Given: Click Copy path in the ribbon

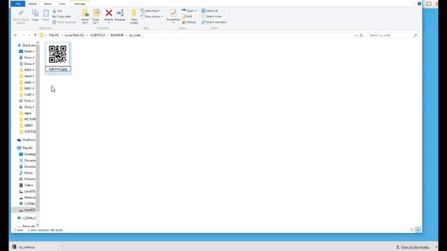Looking at the screenshot, I should 61,17.
